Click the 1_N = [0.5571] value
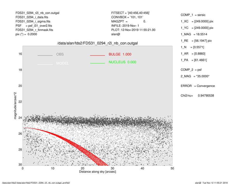 coord(192,47)
